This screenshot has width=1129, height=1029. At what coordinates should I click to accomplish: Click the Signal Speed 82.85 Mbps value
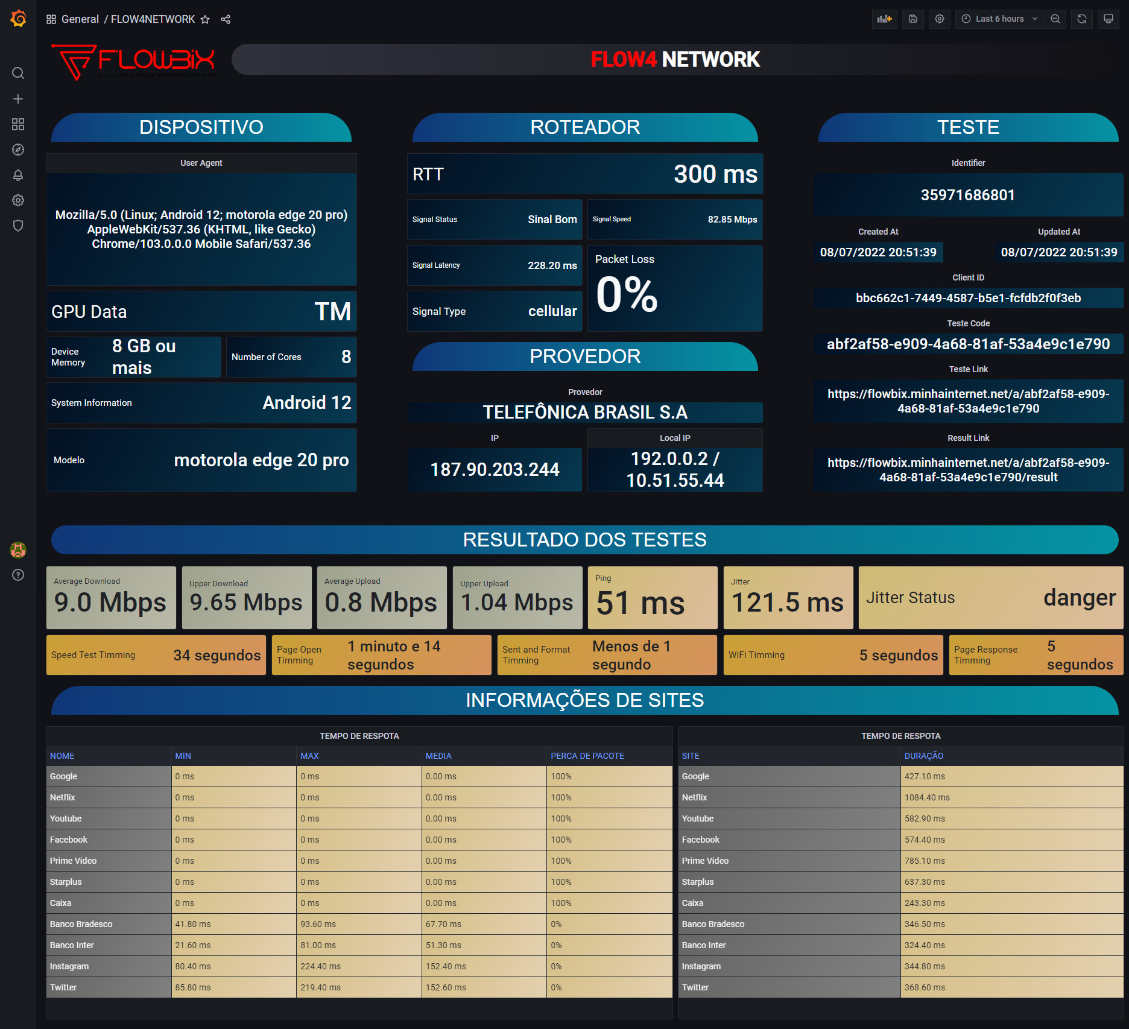[x=732, y=220]
